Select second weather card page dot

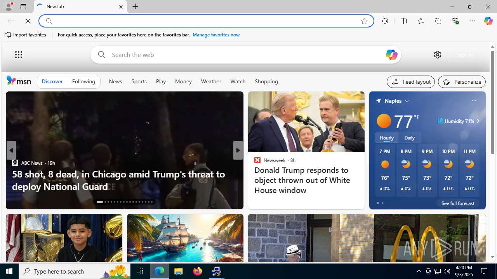[382, 203]
